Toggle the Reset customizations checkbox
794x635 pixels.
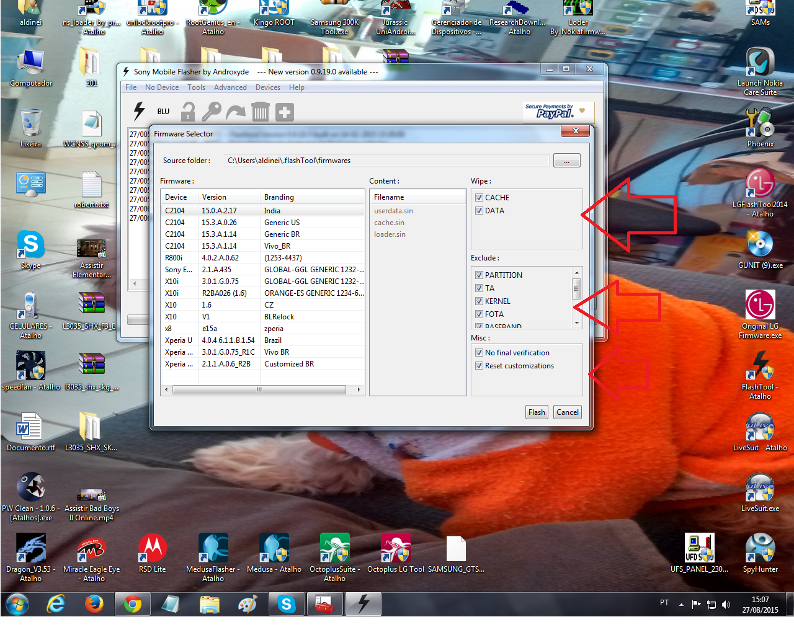click(x=479, y=366)
